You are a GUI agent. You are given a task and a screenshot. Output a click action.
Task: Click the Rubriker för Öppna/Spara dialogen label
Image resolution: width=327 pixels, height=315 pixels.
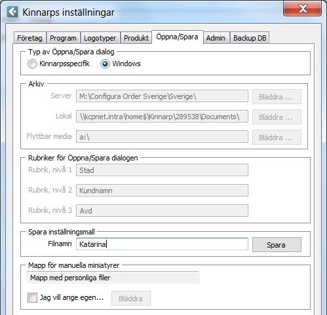click(83, 158)
